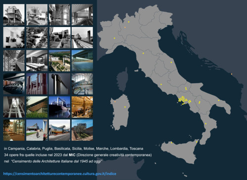Open orange-lit foyer interior photo
Image resolution: width=247 pixels, height=180 pixels.
14,130
